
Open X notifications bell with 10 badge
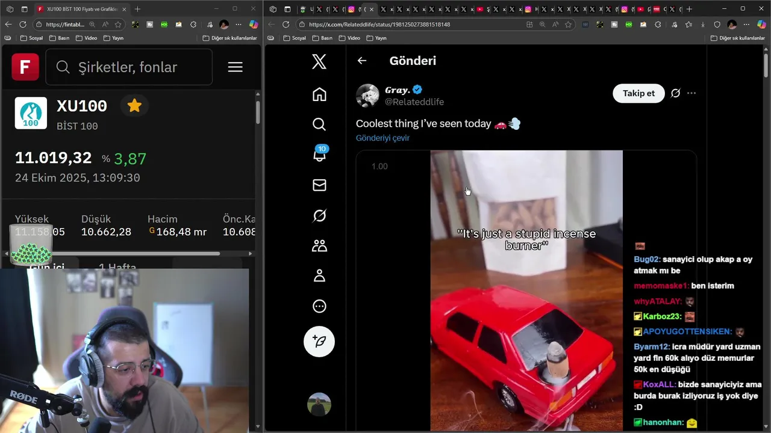click(319, 154)
